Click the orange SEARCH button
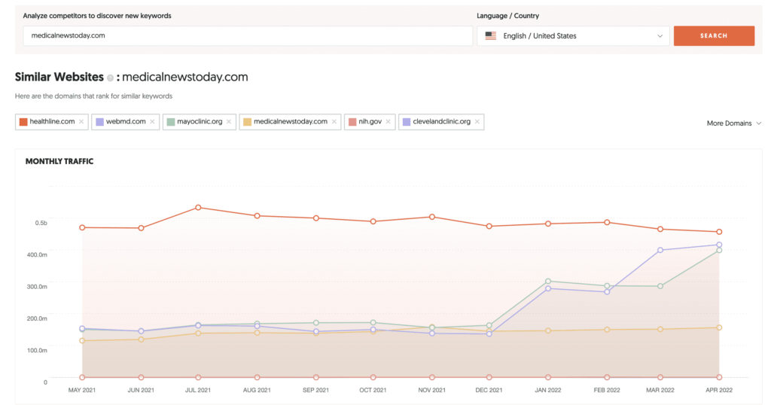771x405 pixels. [x=714, y=36]
